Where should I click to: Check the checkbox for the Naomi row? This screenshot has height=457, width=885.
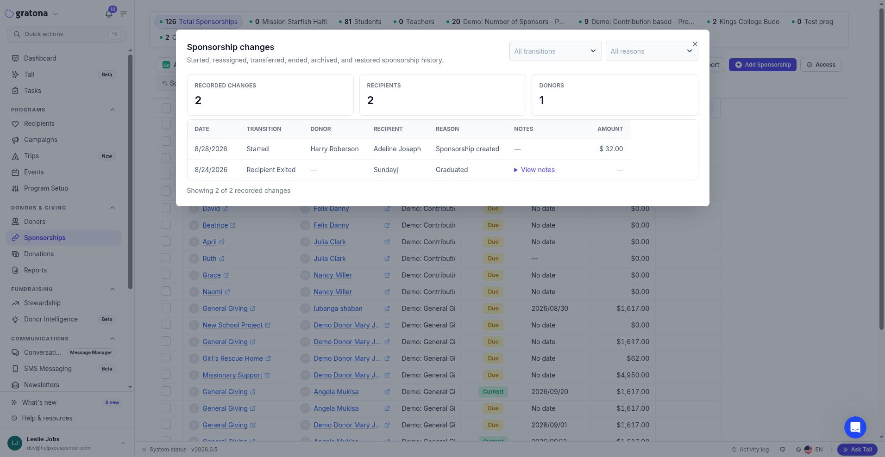166,291
